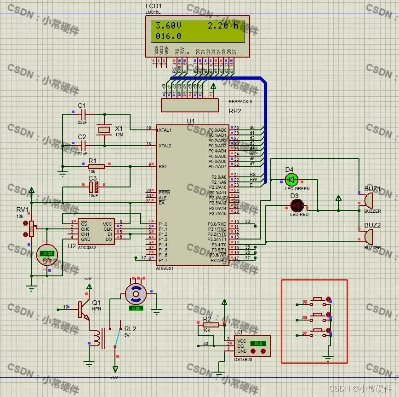399x397 pixels.
Task: Click the motor speed readout 0.00
Action: tap(136, 308)
